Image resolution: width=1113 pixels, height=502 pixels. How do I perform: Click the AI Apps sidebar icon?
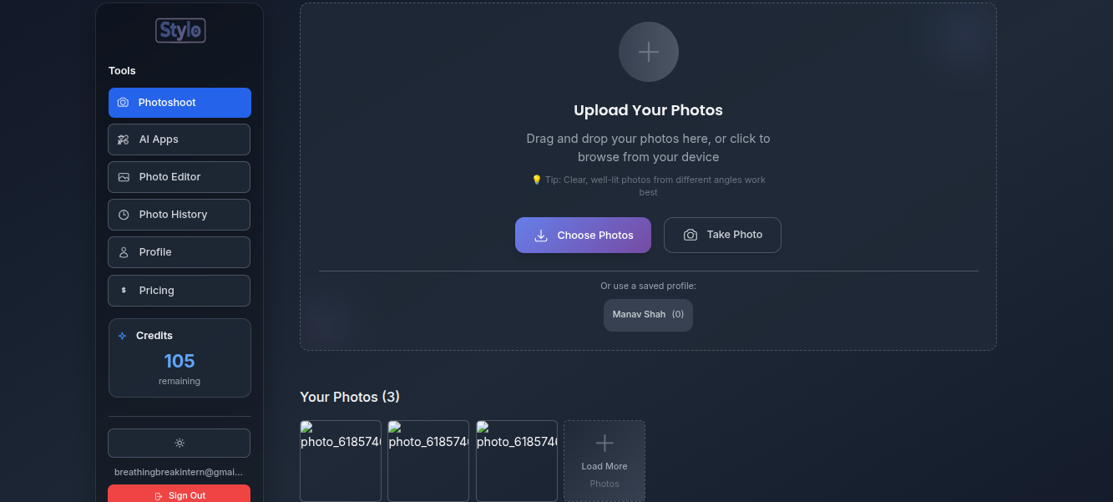[124, 139]
